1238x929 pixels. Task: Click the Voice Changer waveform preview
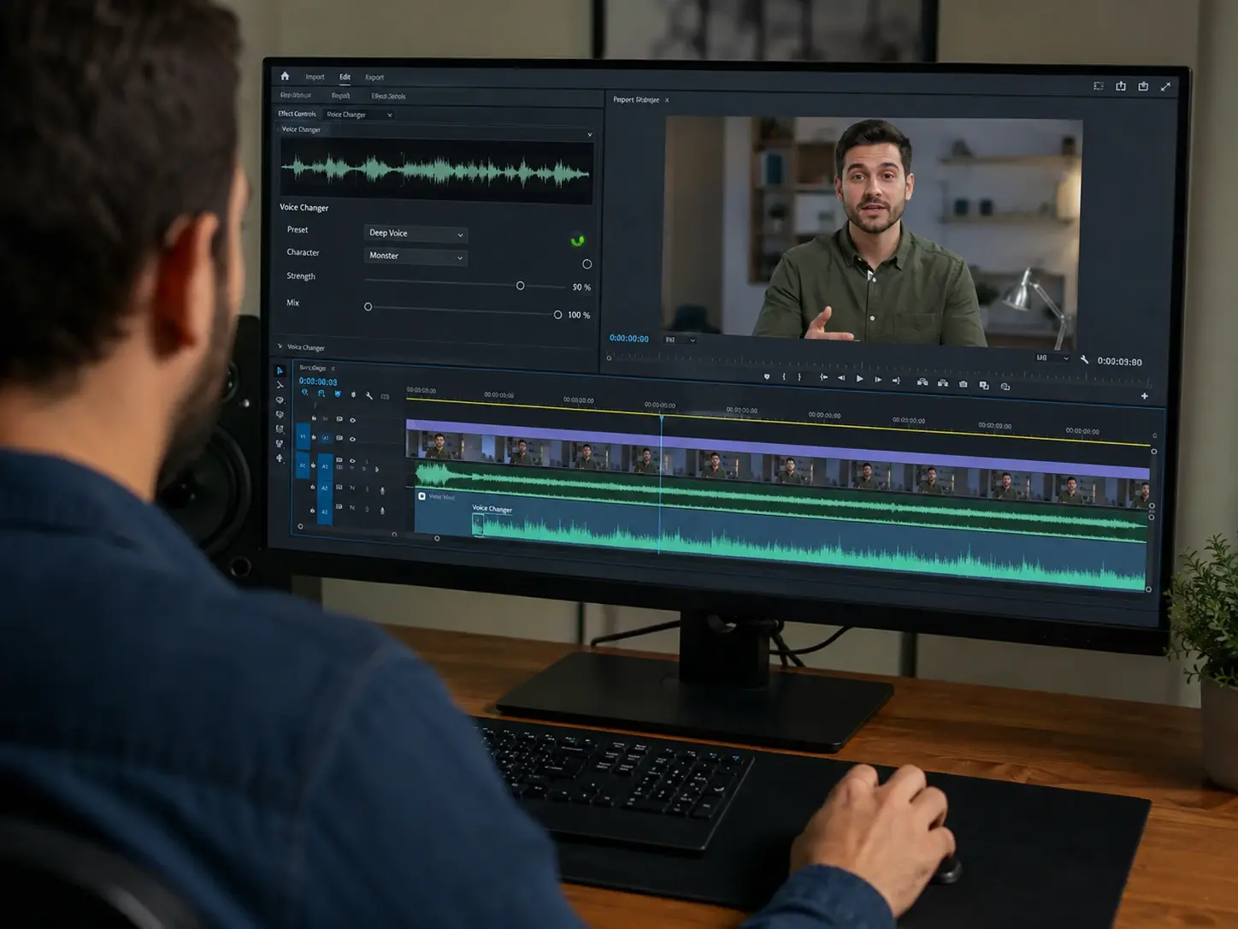(436, 171)
